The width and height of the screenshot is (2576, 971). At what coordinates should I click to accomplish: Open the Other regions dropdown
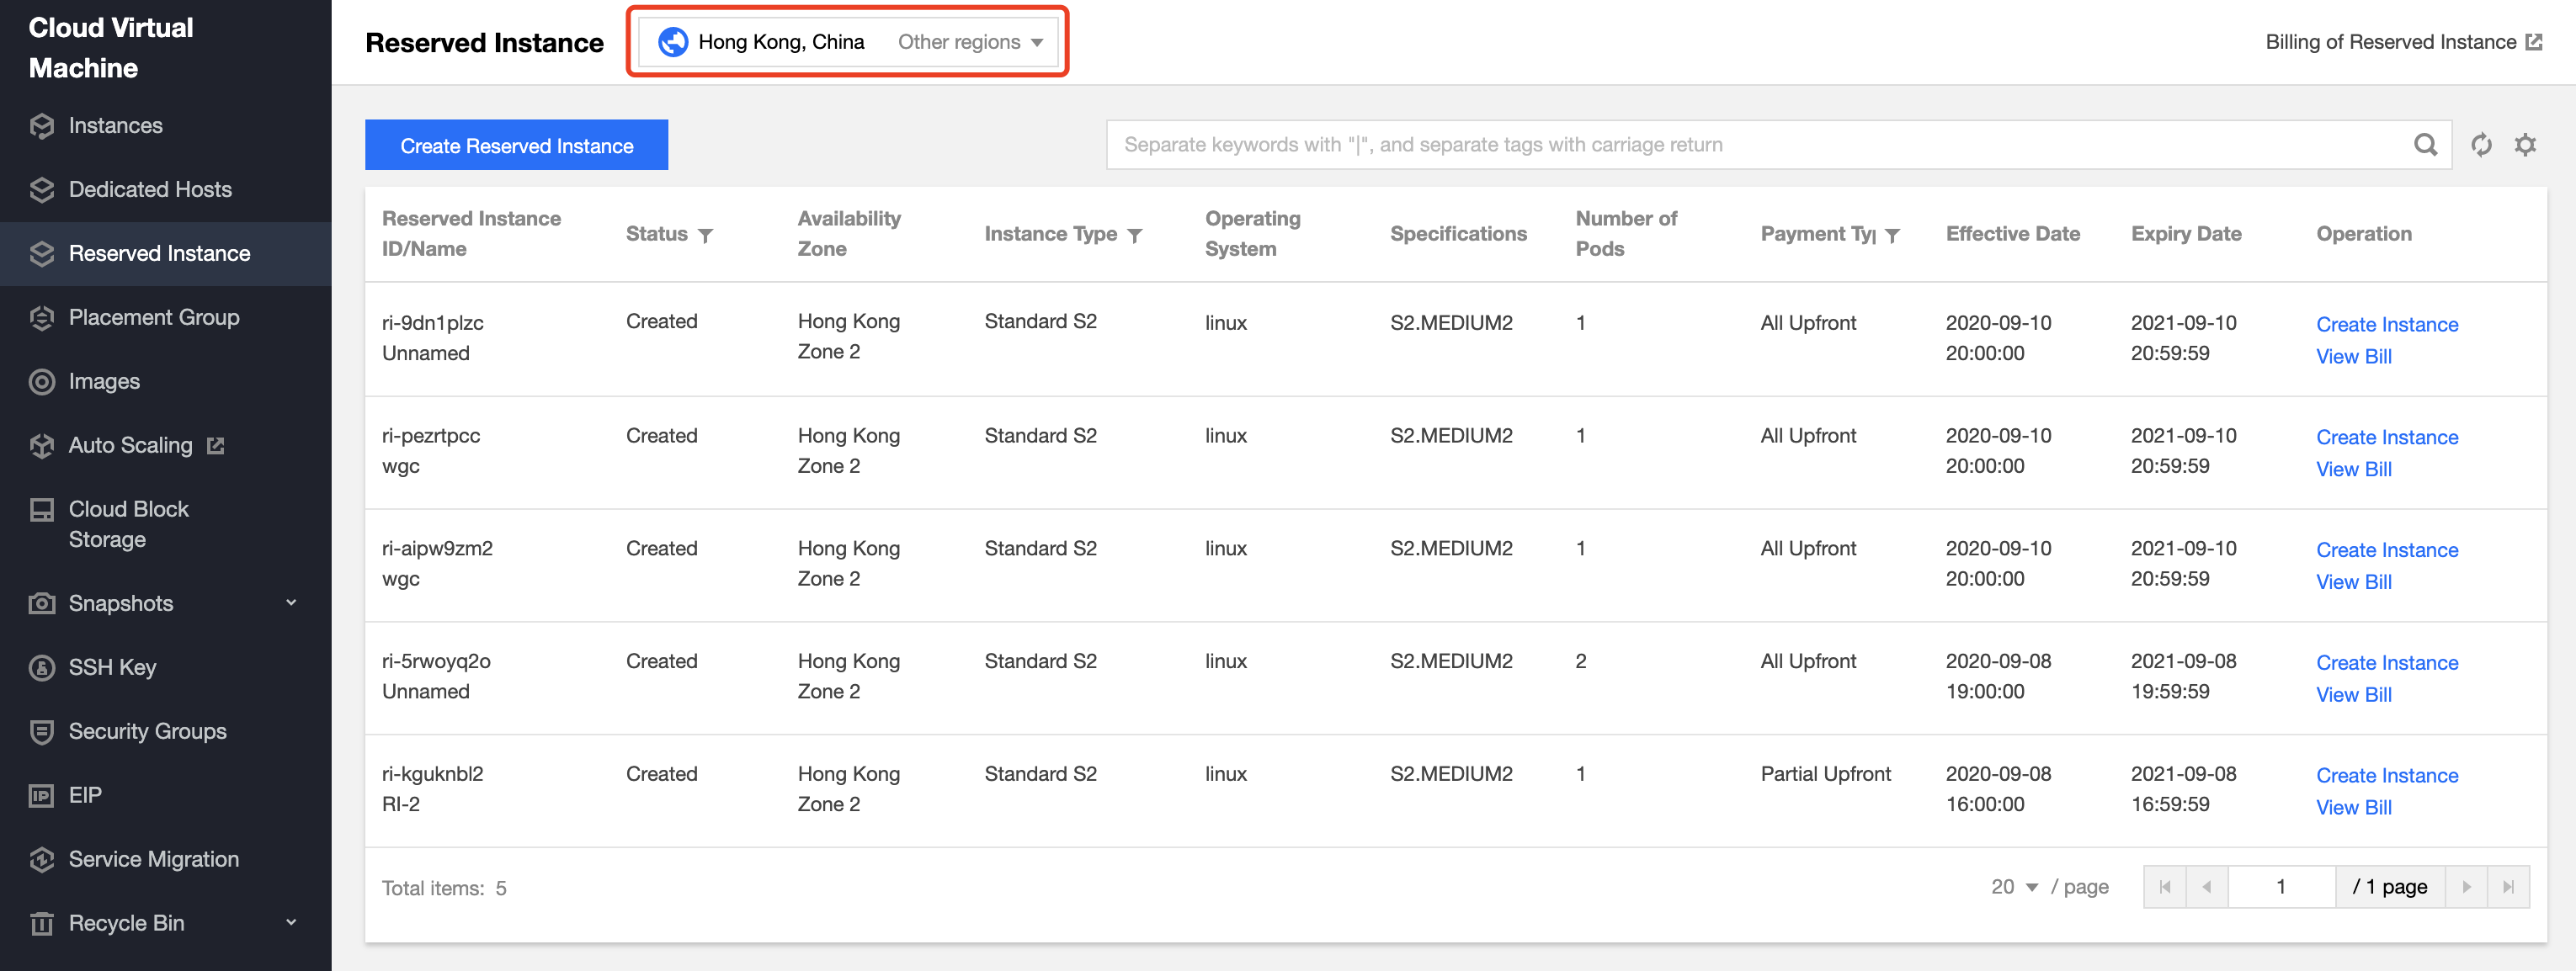click(969, 42)
